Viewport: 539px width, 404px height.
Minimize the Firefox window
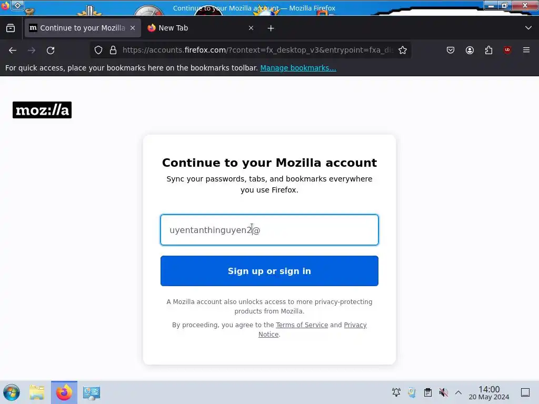tap(491, 6)
